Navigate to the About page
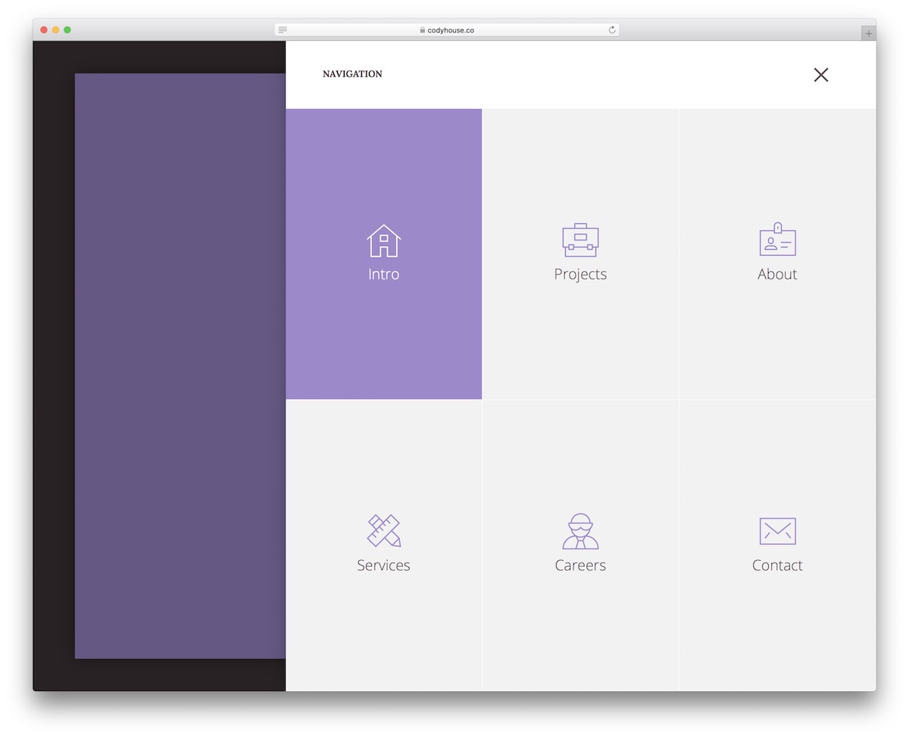 pyautogui.click(x=777, y=254)
